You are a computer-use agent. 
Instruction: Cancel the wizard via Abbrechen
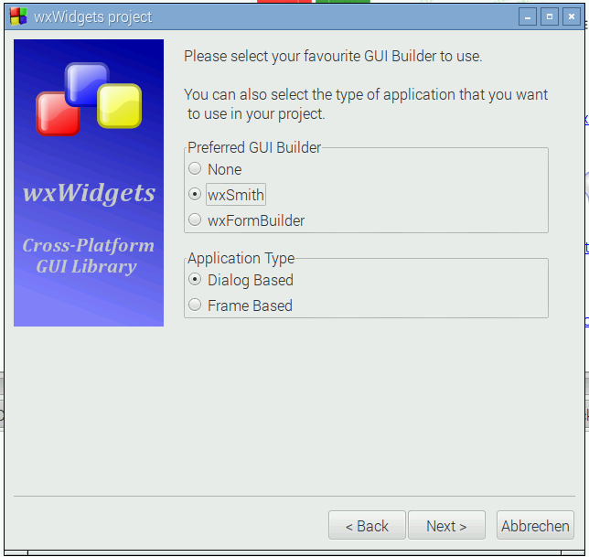coord(535,525)
